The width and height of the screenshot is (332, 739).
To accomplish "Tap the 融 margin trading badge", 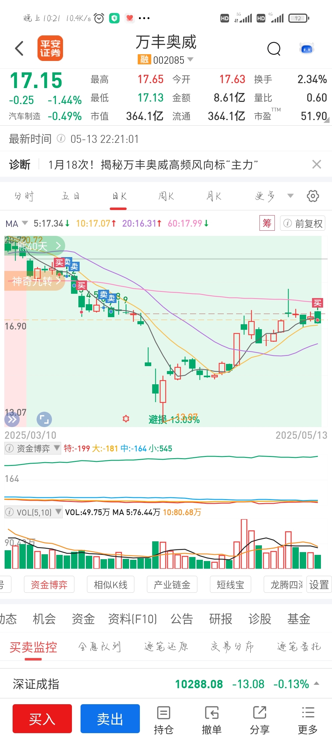I will pyautogui.click(x=144, y=59).
